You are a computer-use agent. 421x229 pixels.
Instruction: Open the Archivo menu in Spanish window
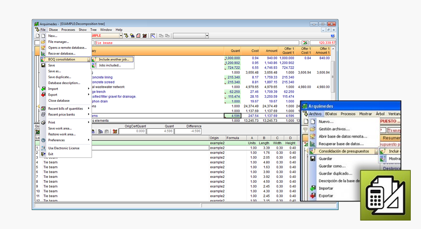click(315, 114)
